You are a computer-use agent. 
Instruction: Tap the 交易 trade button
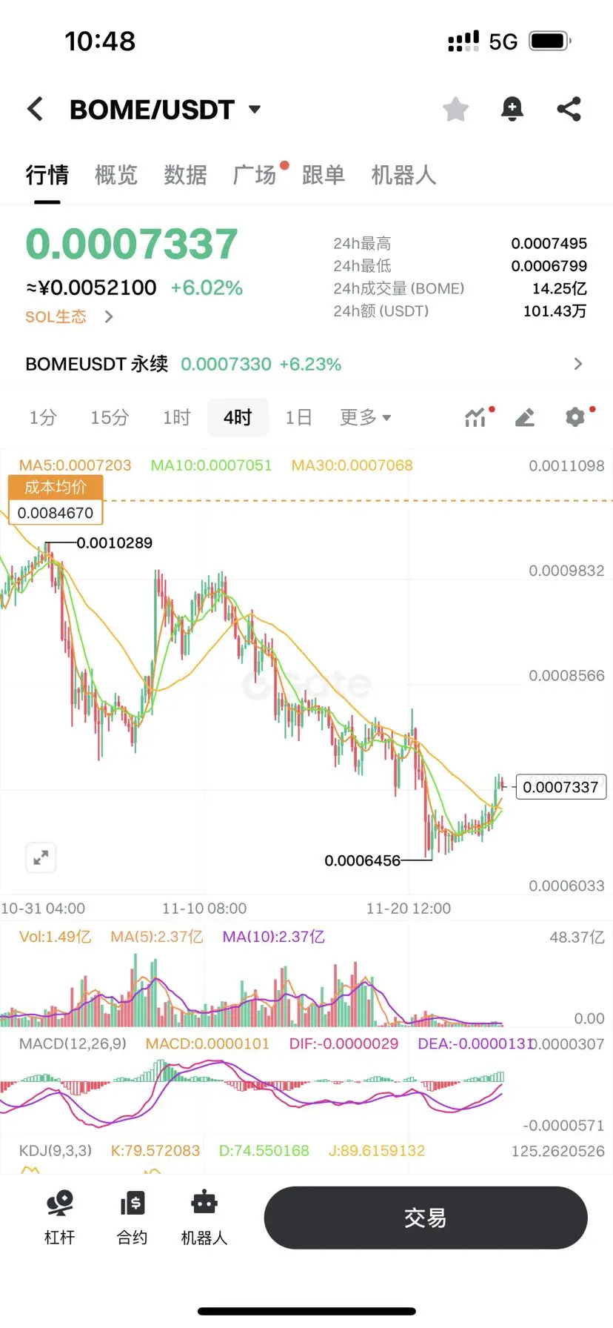(426, 1218)
